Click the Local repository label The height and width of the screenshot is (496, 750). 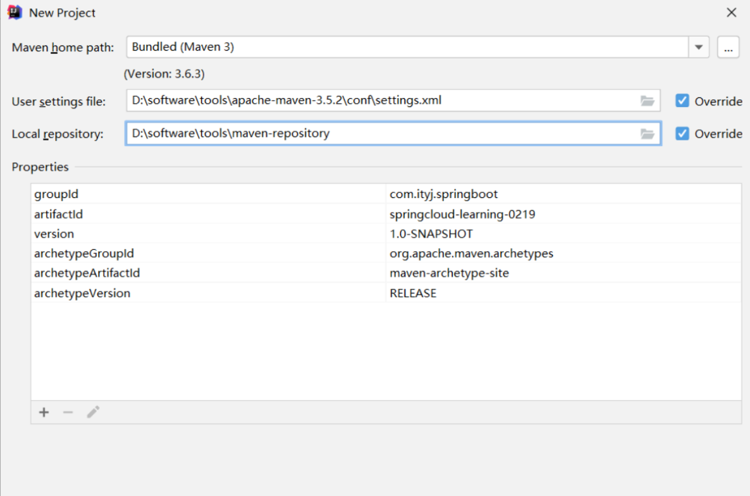click(58, 134)
